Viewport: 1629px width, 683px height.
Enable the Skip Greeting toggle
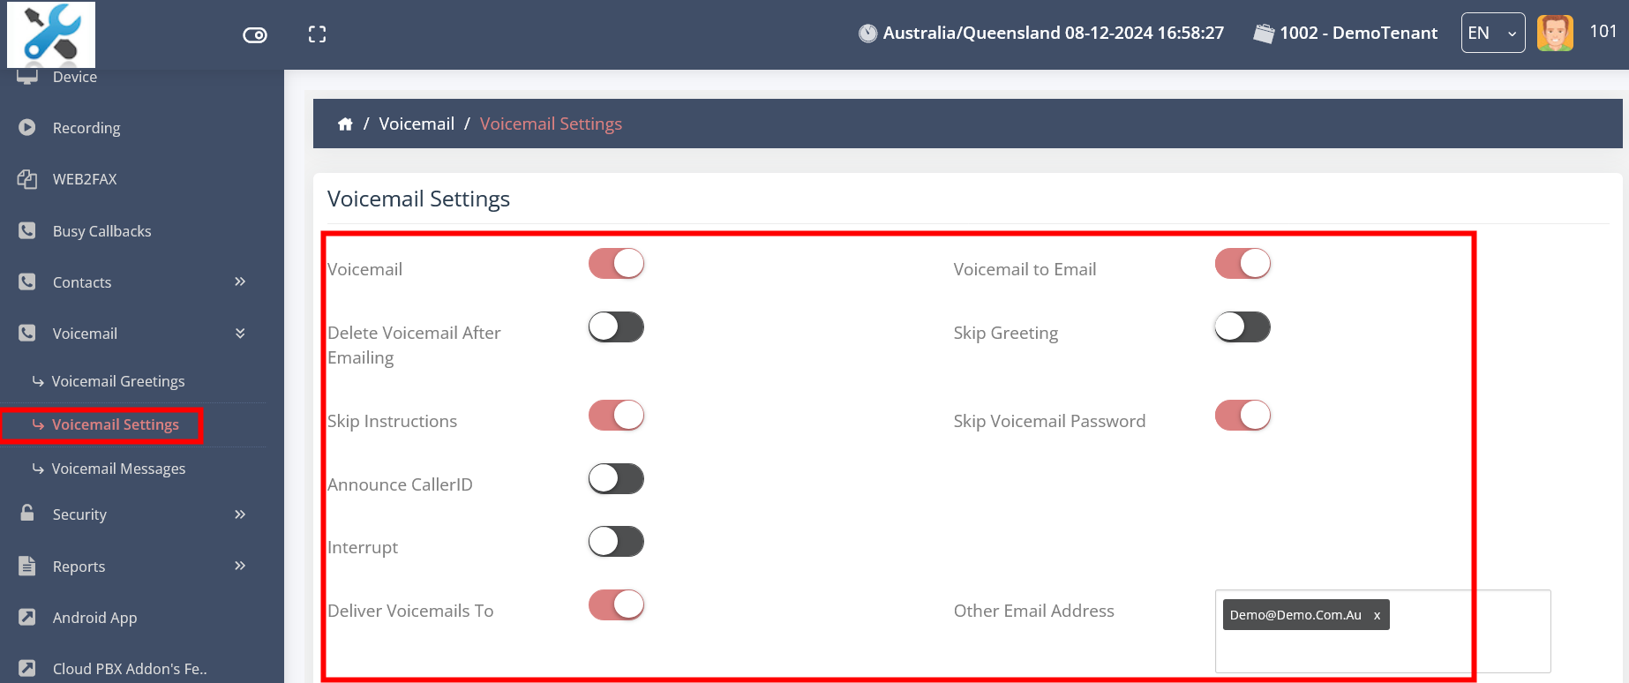[x=1242, y=327]
